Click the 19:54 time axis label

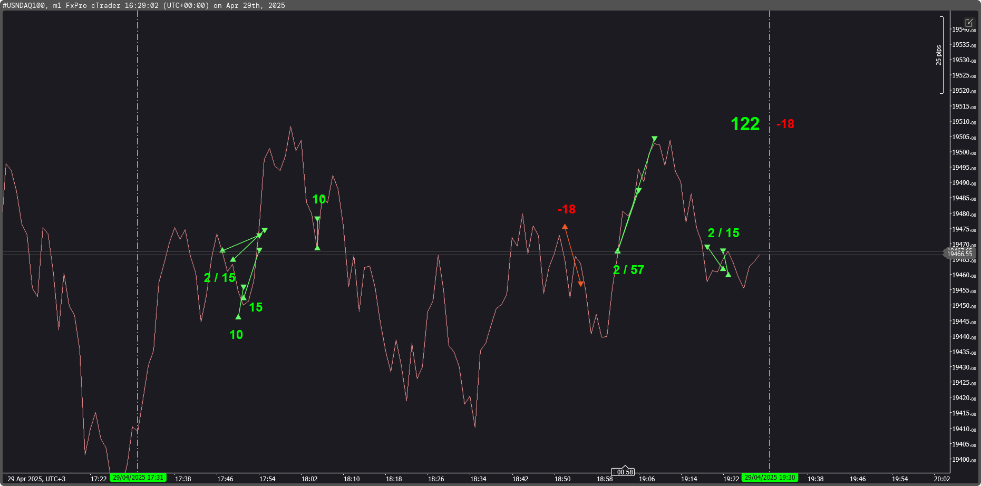click(x=900, y=479)
